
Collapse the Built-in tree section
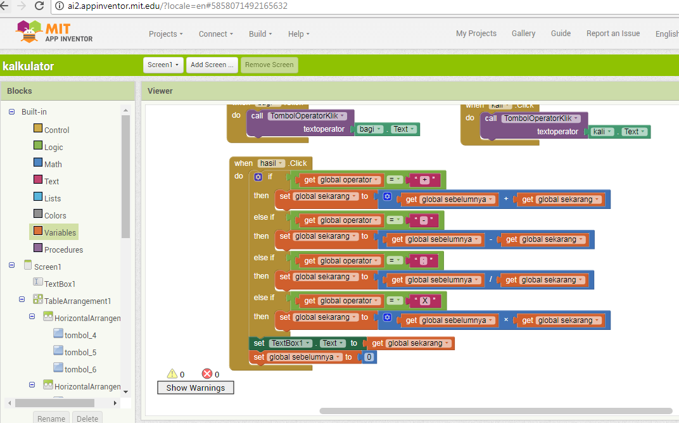11,111
